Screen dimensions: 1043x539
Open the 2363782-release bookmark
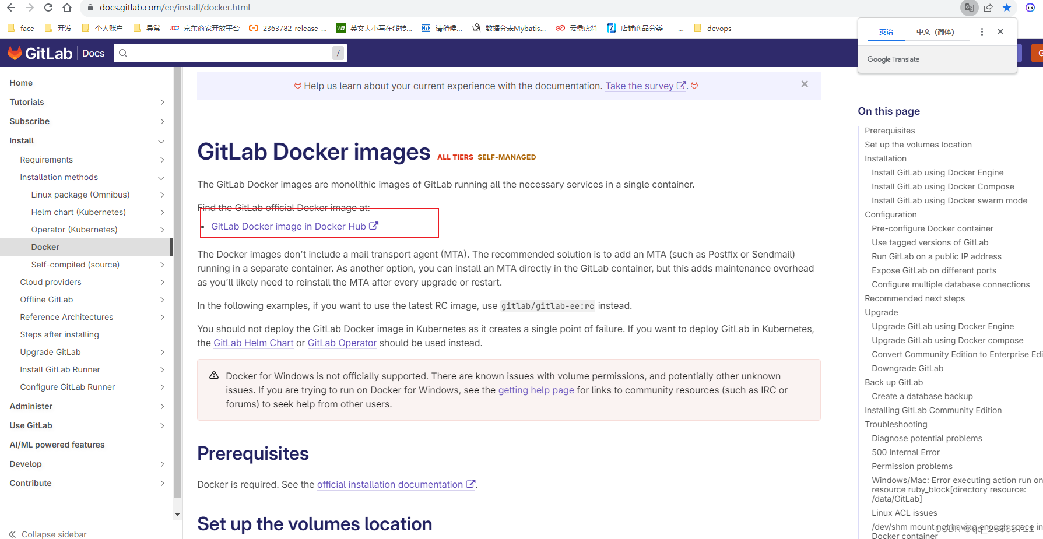[287, 28]
